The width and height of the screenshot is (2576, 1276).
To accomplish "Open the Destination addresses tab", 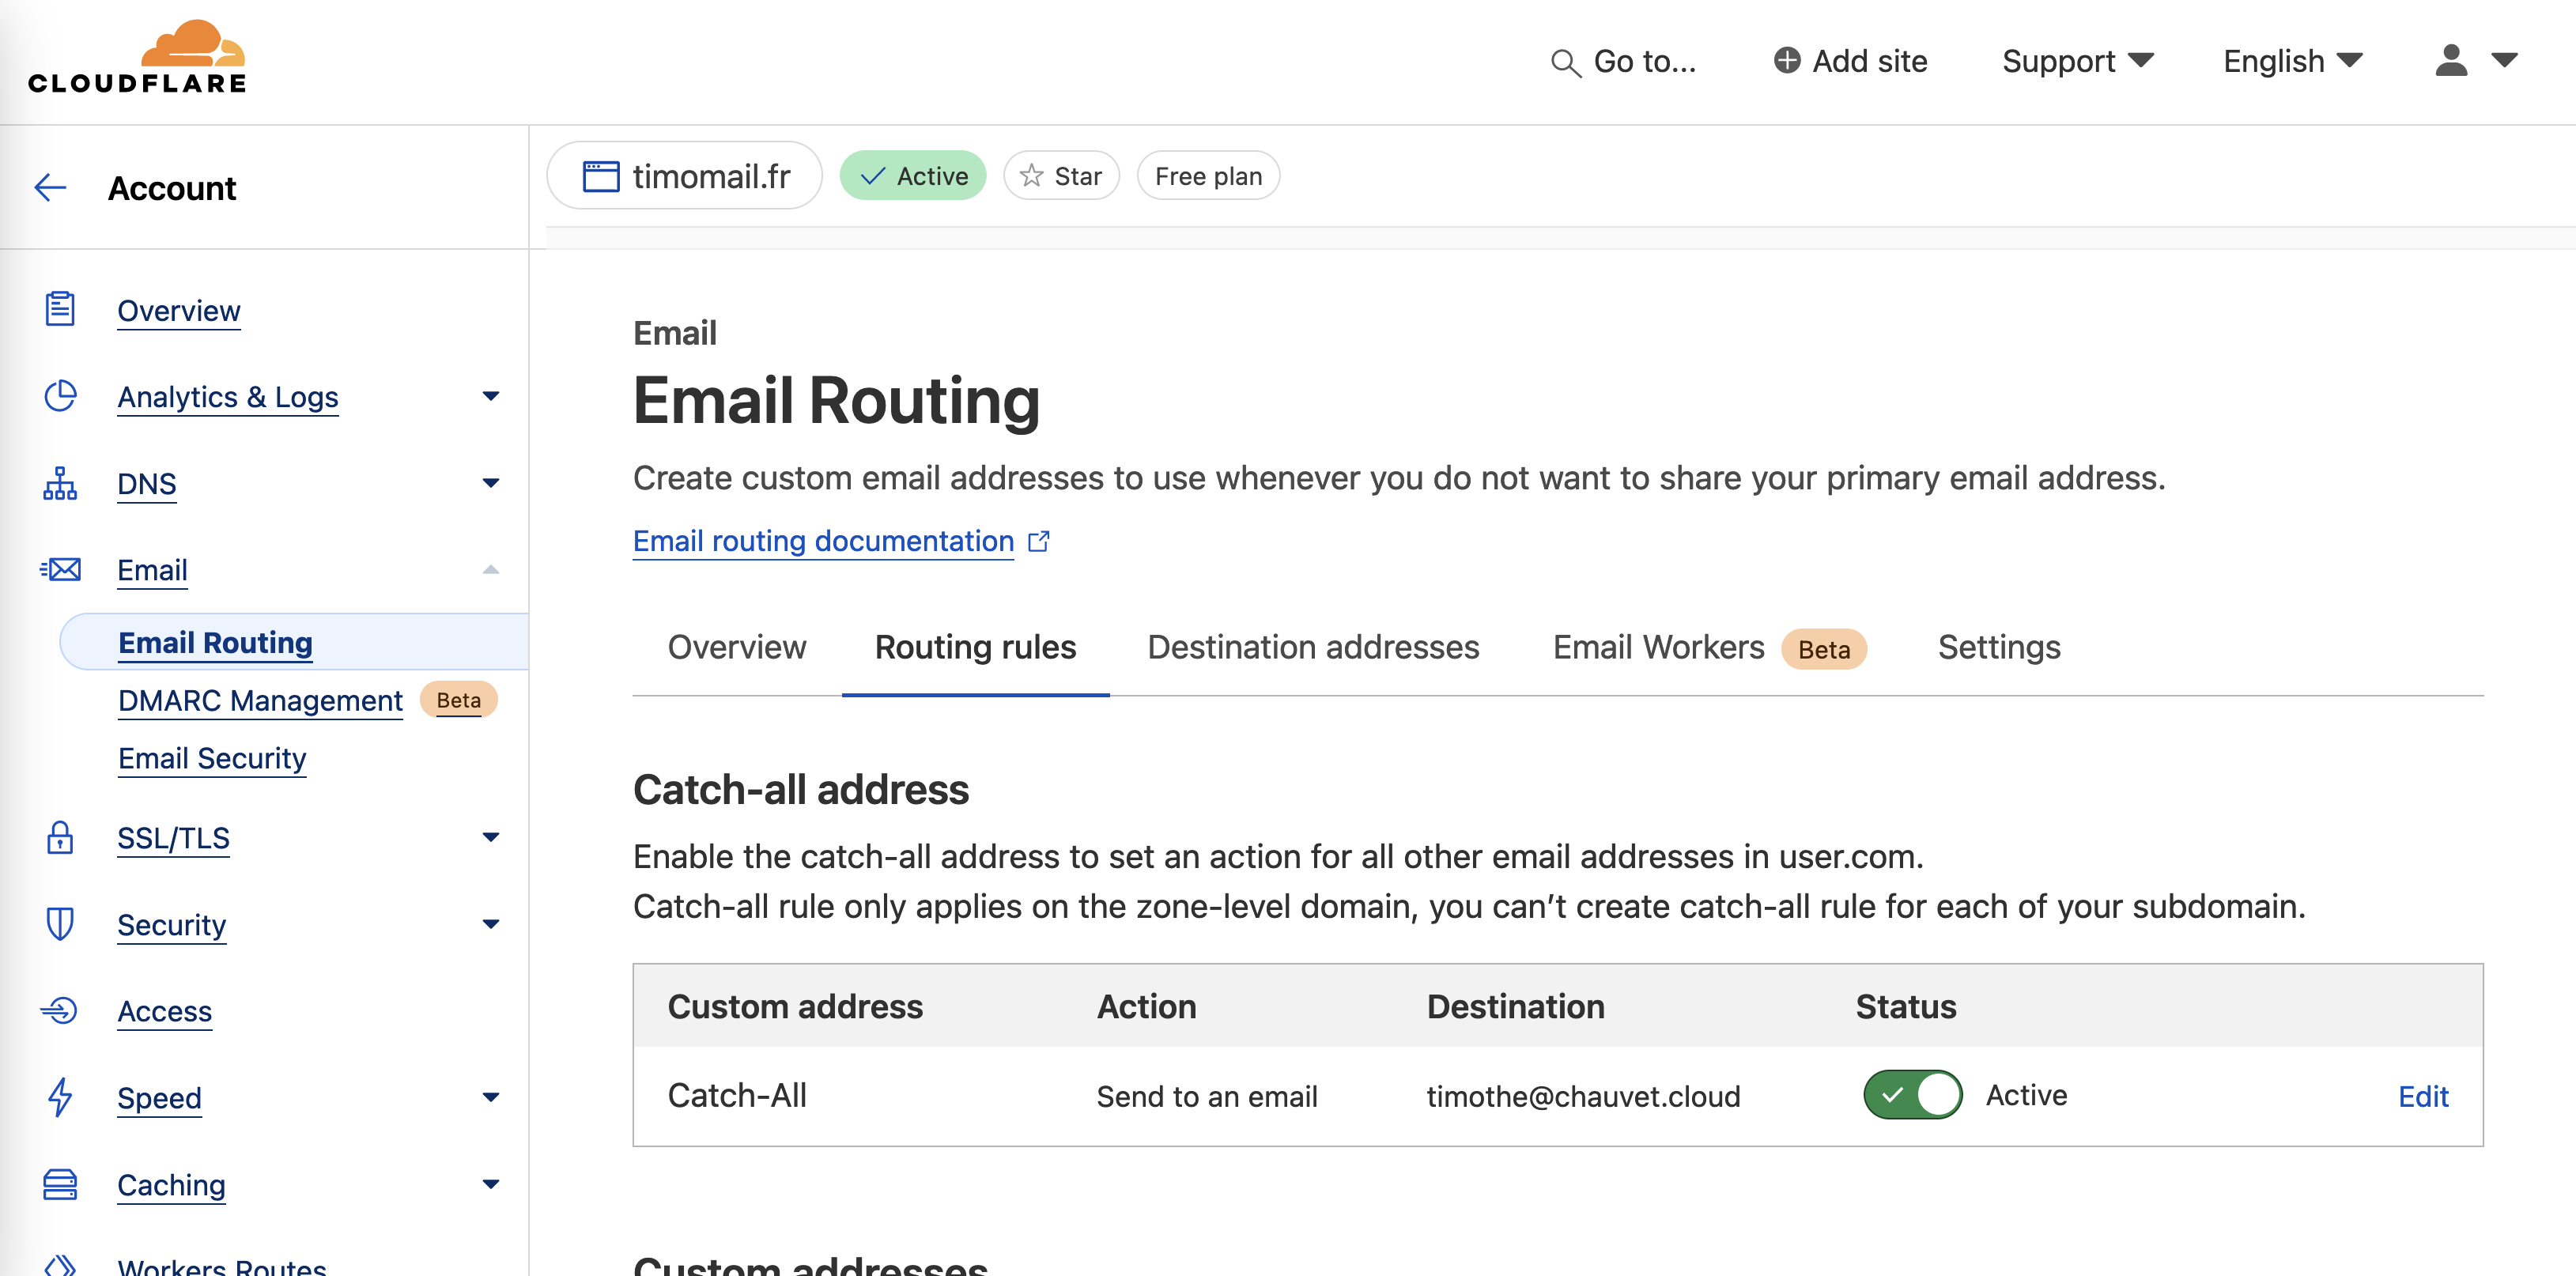I will [x=1313, y=647].
